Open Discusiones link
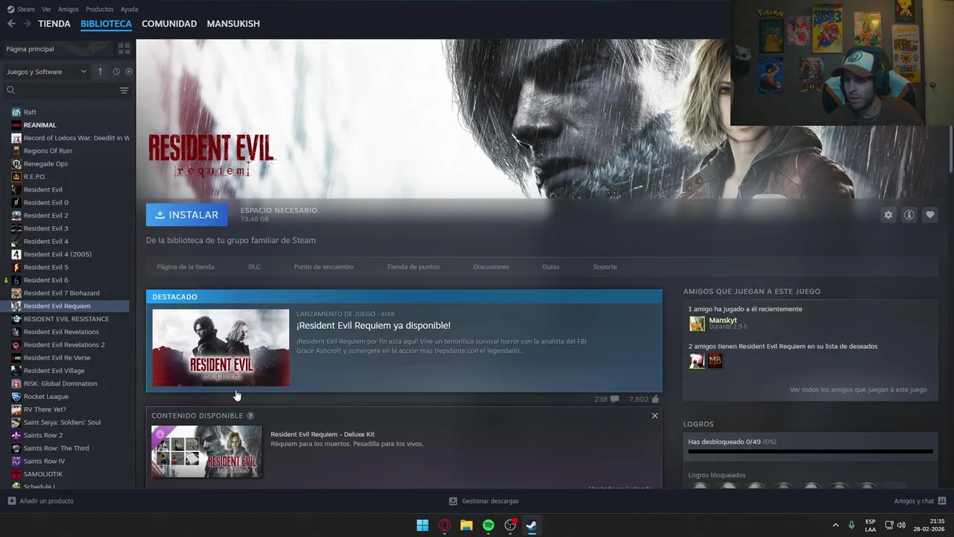 click(491, 267)
